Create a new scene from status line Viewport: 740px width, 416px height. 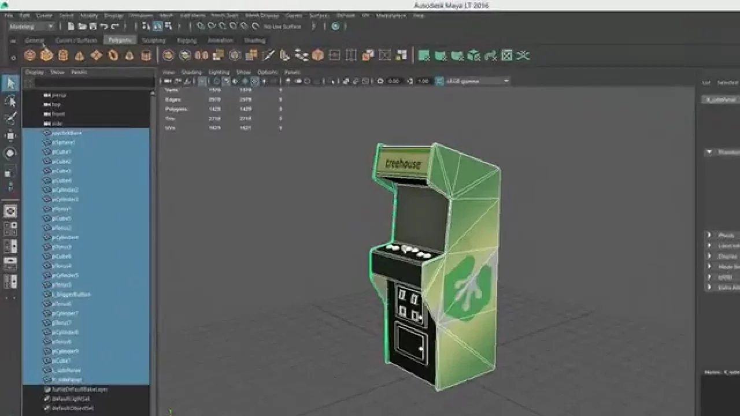click(71, 26)
